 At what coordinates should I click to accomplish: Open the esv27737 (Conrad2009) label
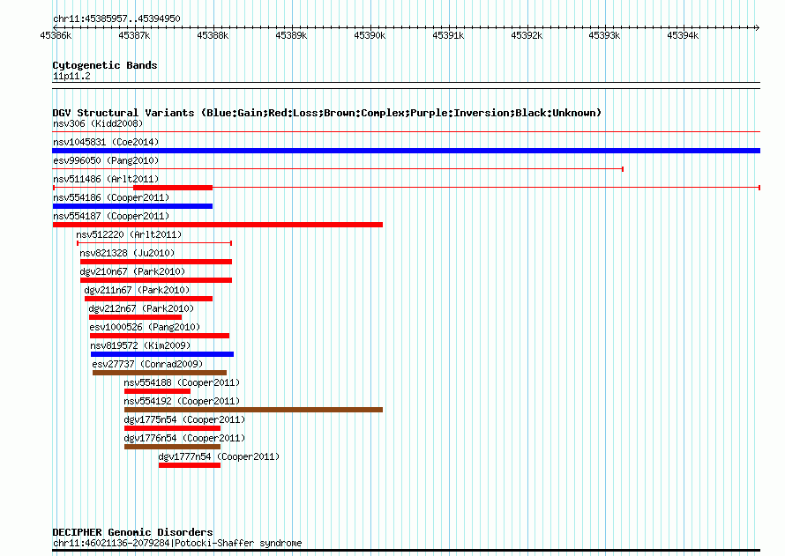pos(147,364)
